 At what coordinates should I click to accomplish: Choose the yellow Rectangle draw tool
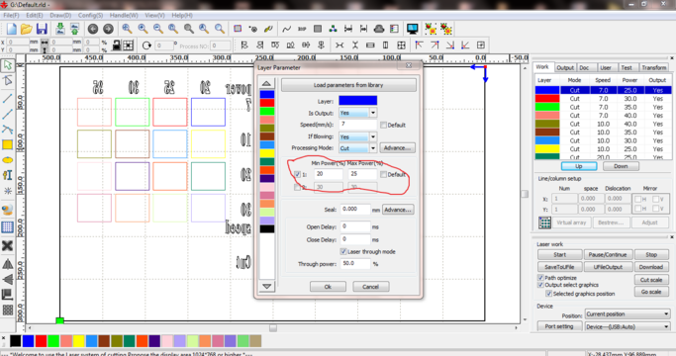(x=7, y=144)
